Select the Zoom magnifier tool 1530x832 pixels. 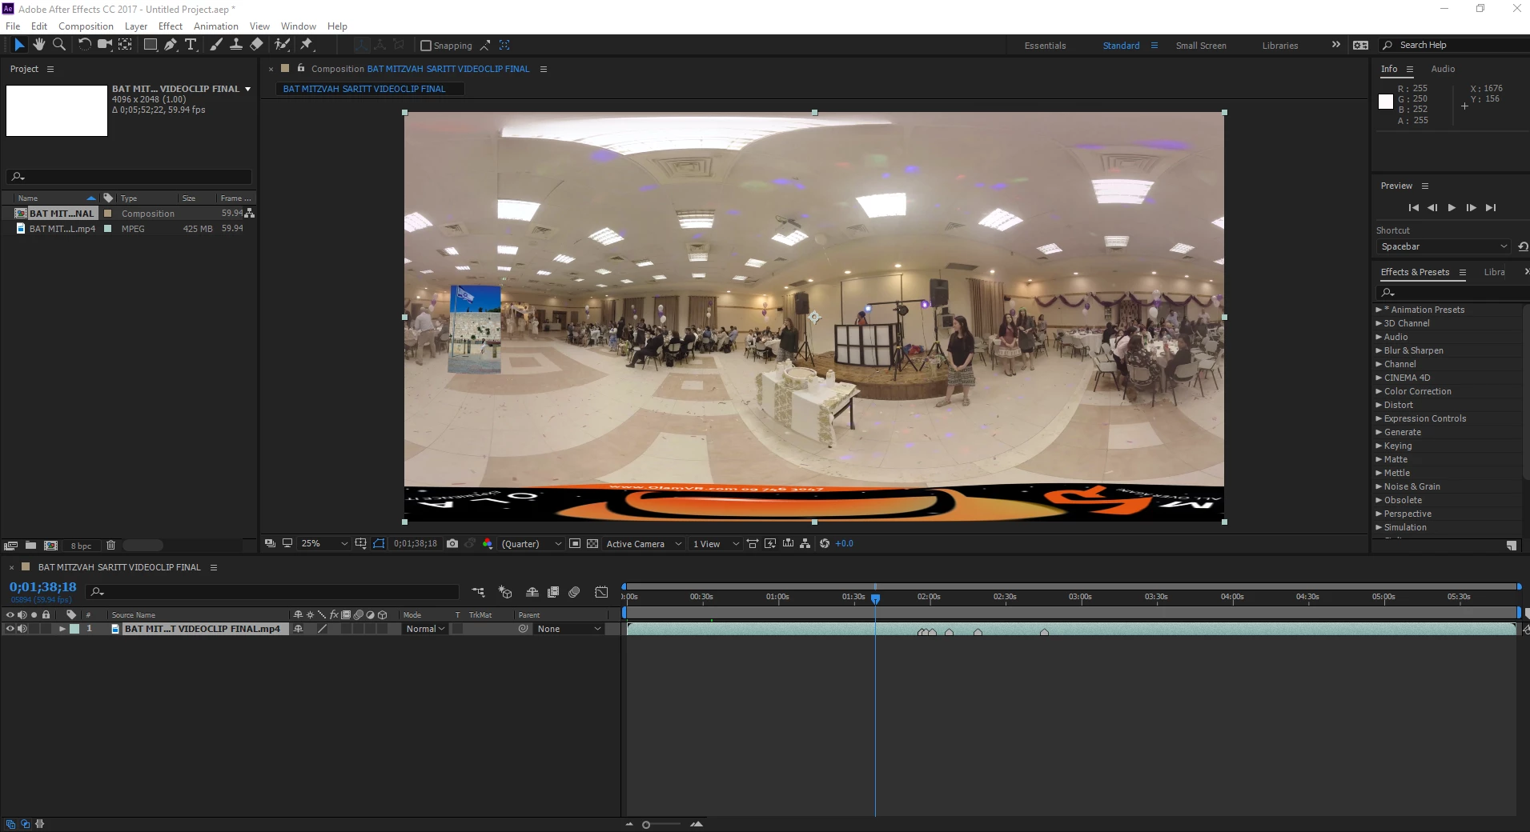(58, 45)
